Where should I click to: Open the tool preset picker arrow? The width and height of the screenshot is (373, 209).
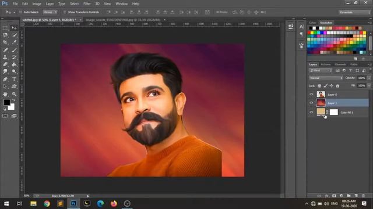pos(14,12)
